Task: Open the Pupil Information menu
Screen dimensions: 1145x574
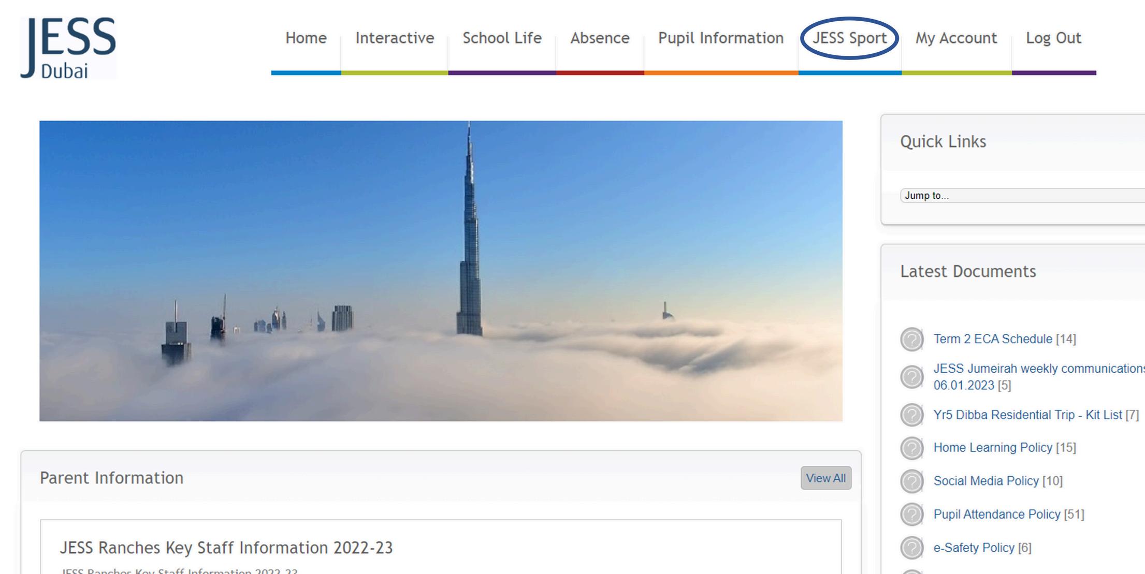Action: pos(720,38)
